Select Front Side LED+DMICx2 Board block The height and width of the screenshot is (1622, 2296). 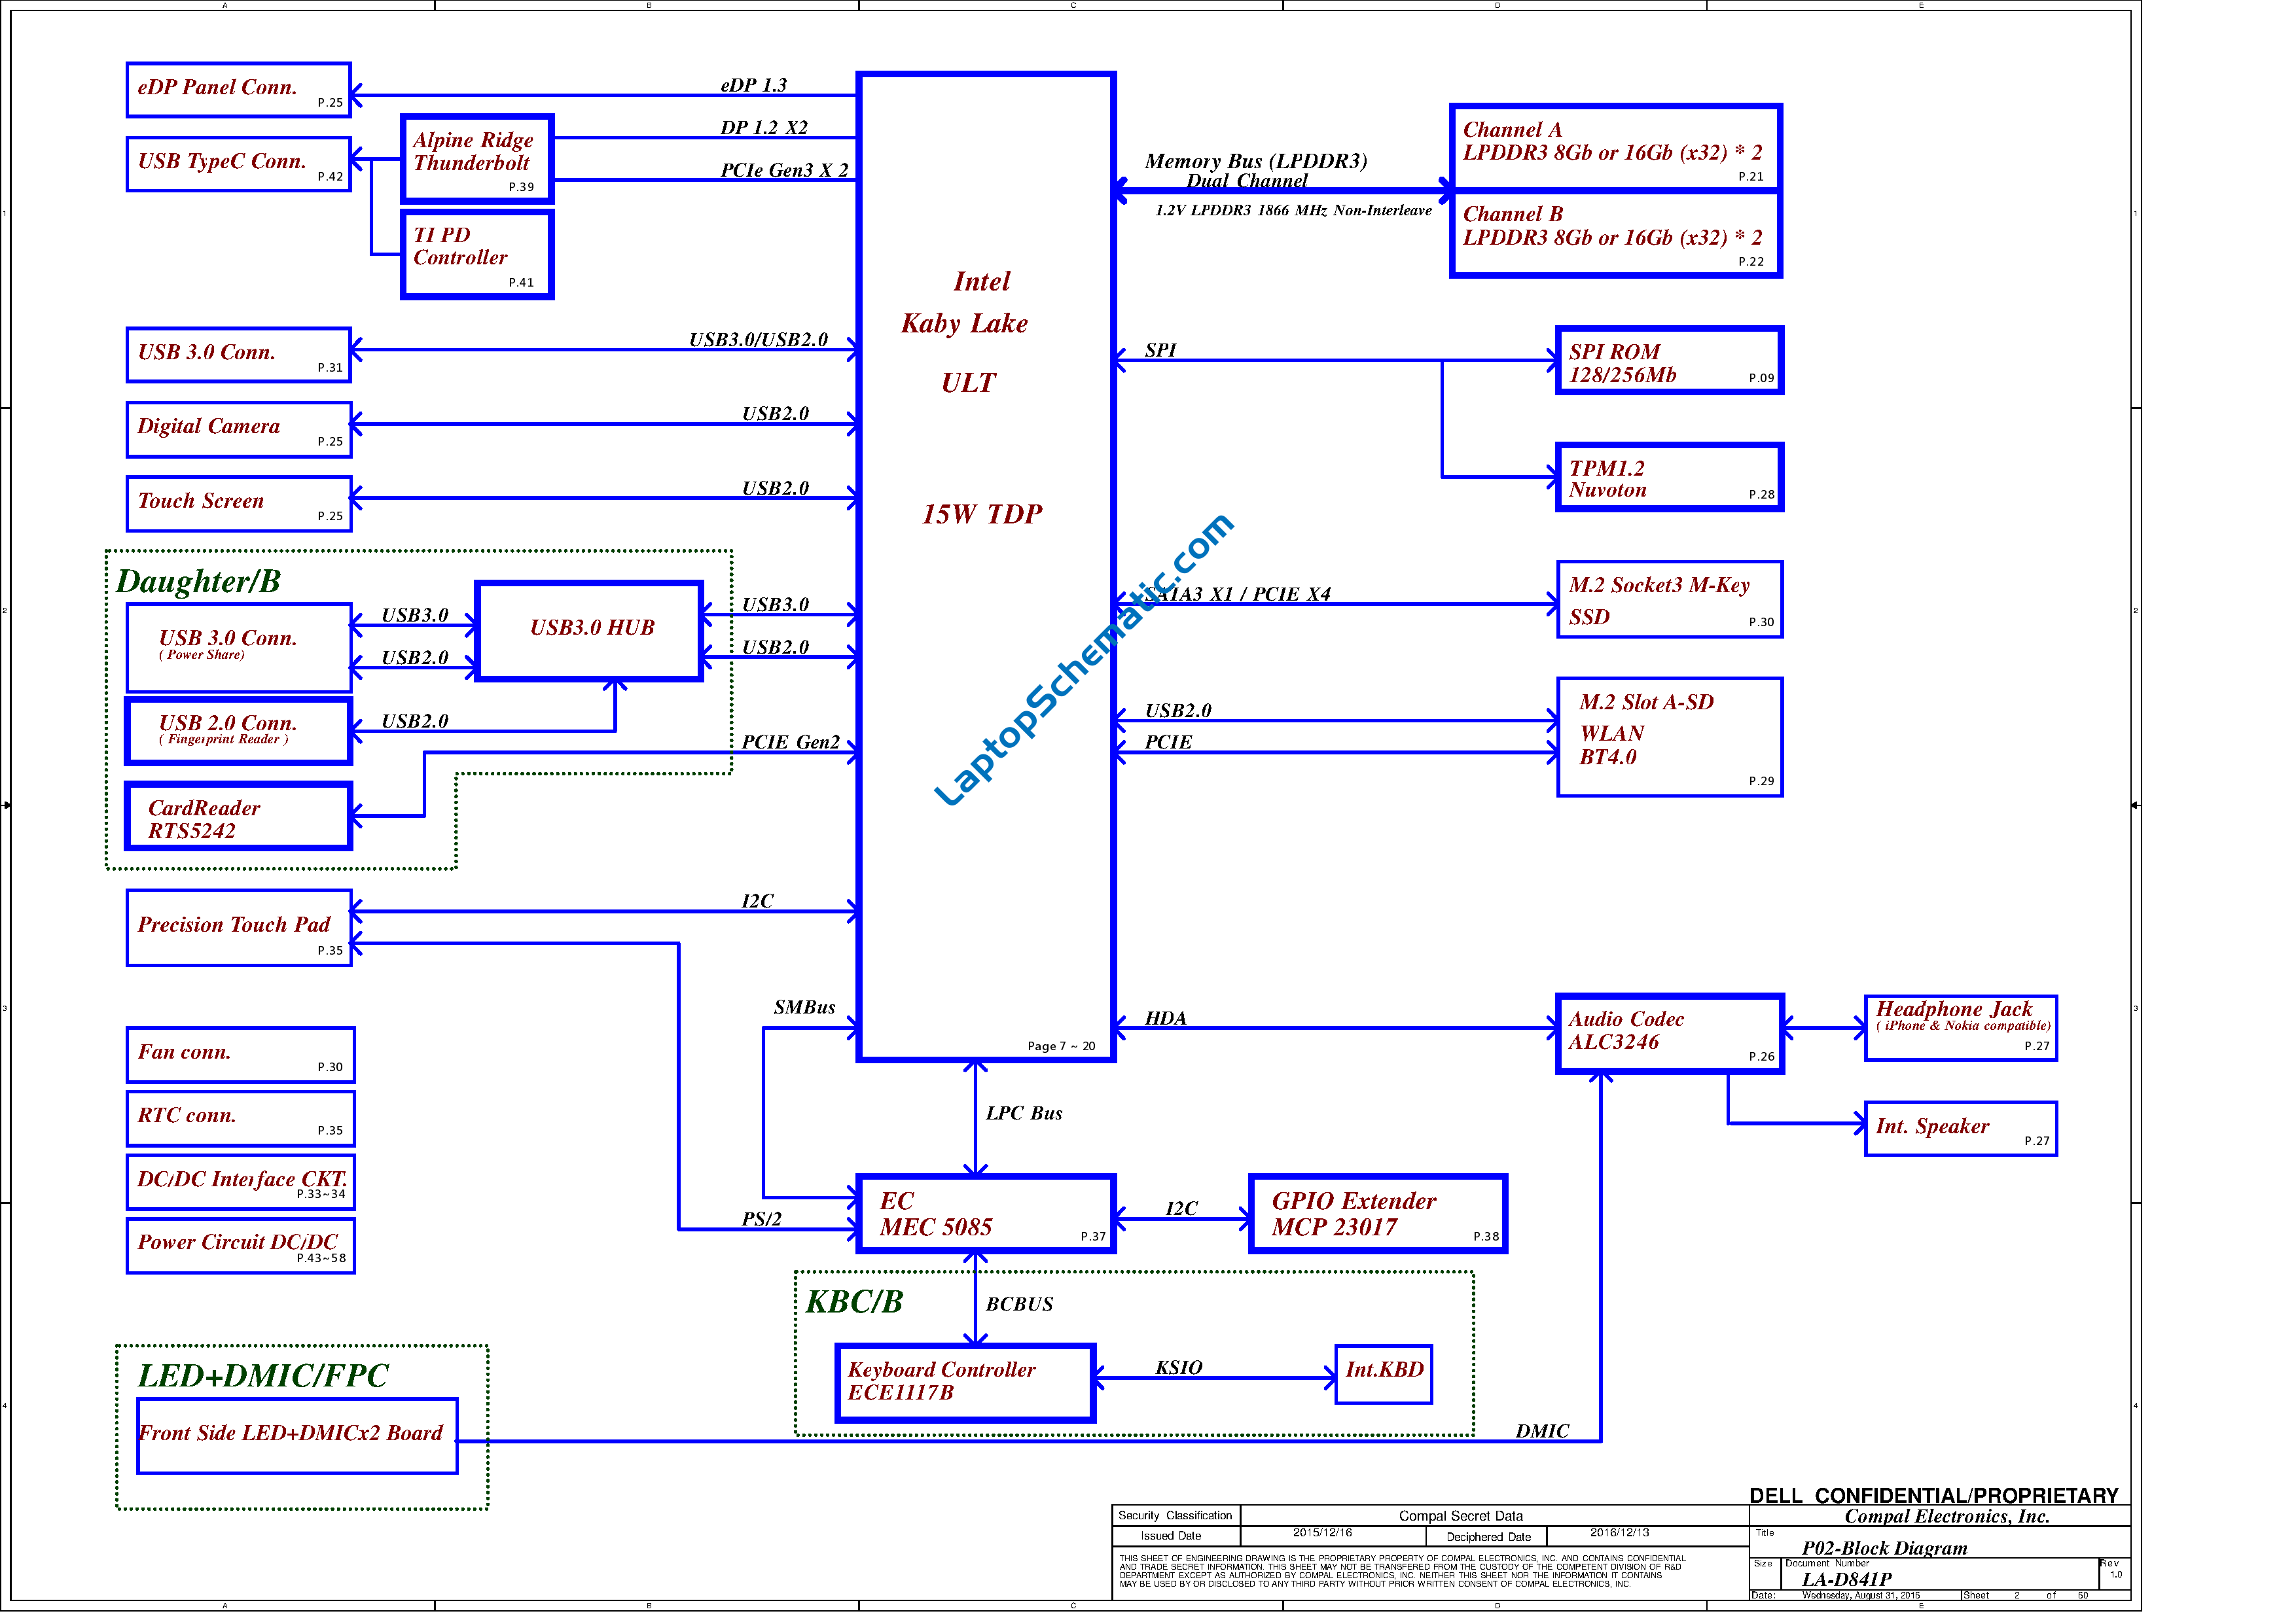click(297, 1436)
